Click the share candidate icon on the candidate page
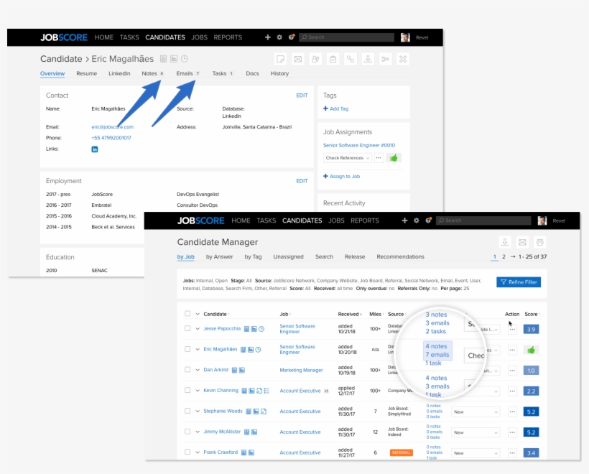 pos(315,59)
